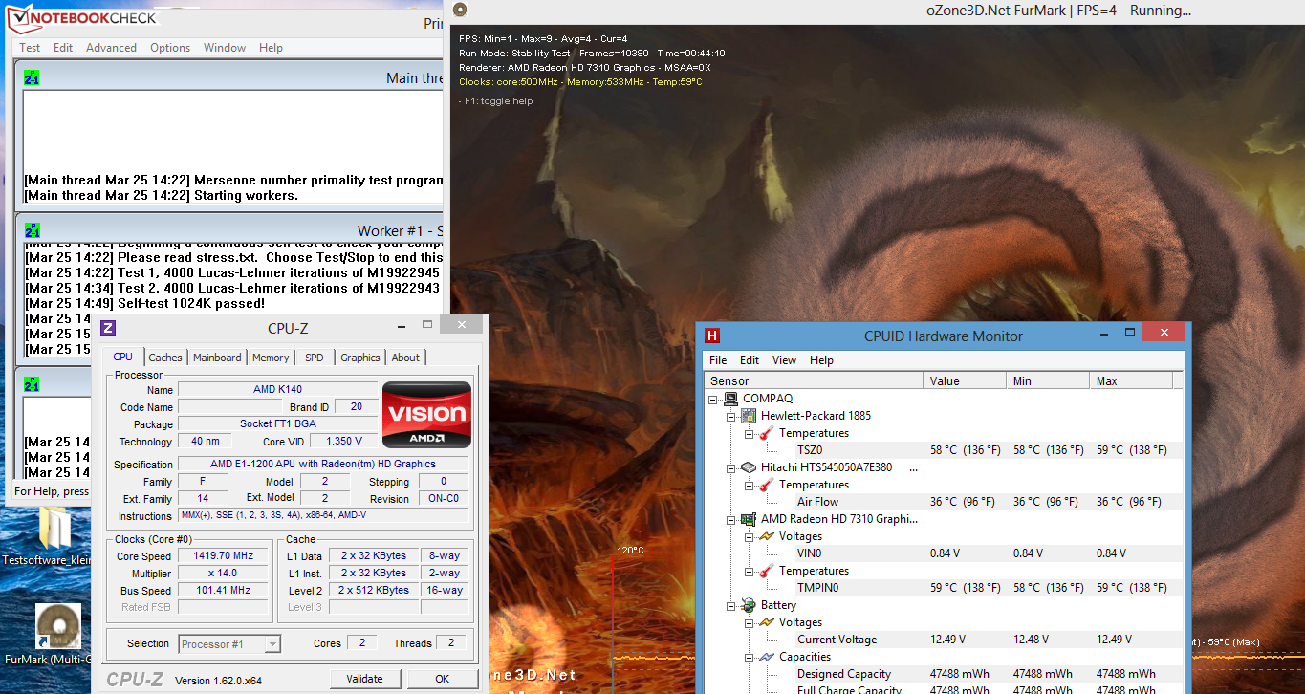This screenshot has height=694, width=1305.
Task: Click the CPU-Z title bar icon
Action: coord(108,328)
